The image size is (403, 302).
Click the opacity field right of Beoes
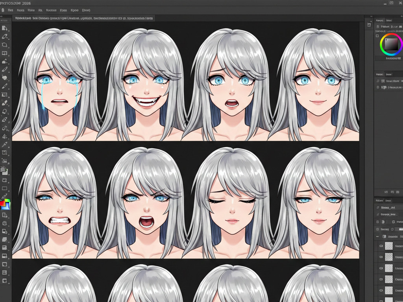pos(400,229)
